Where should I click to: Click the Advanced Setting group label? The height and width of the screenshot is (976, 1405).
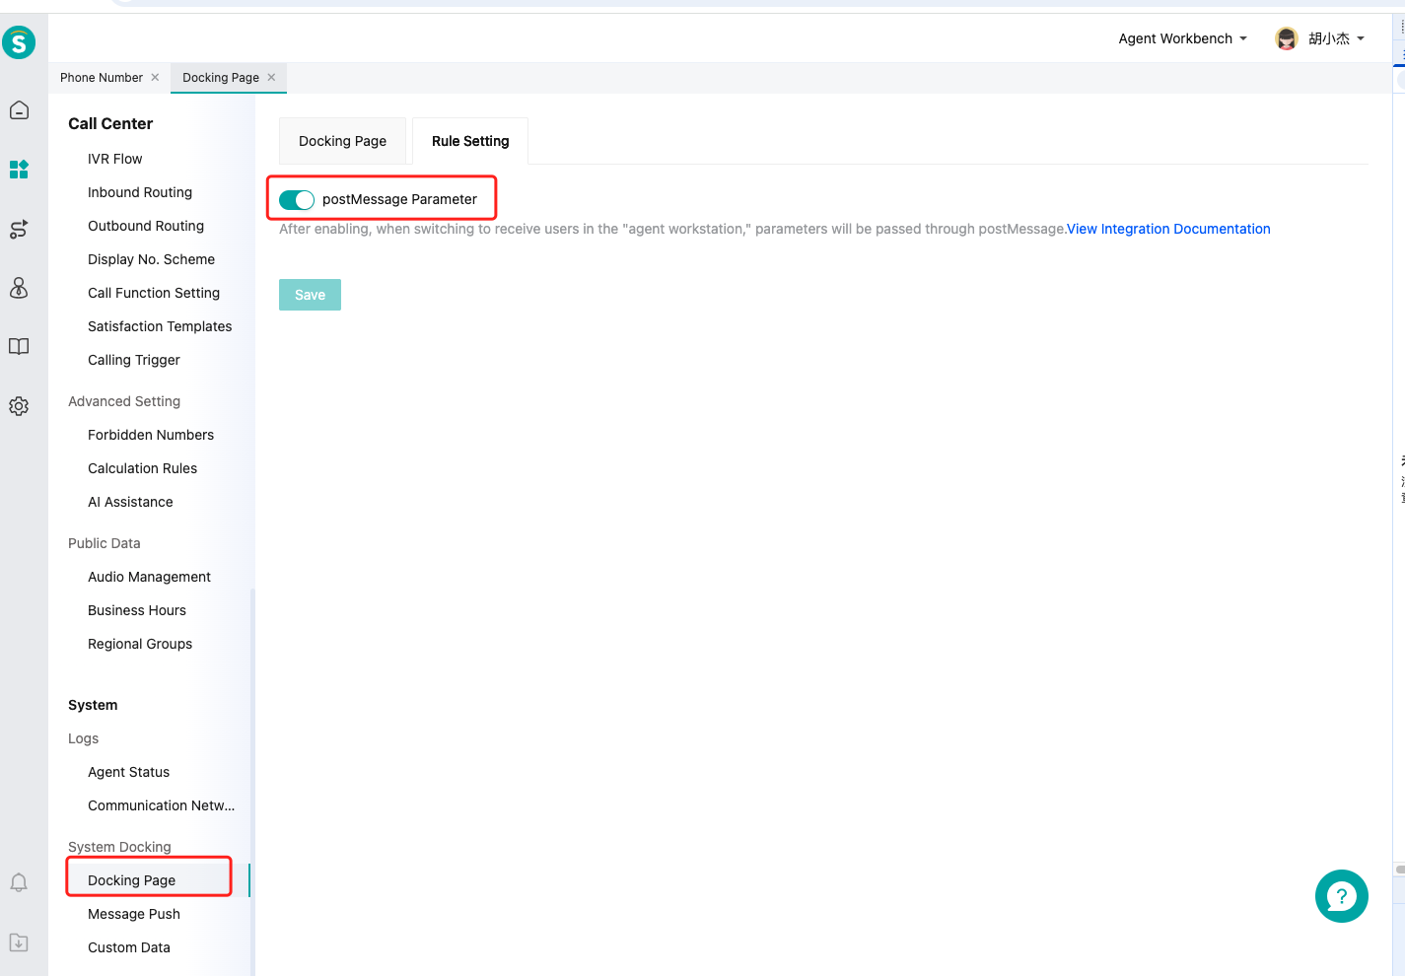pos(124,401)
